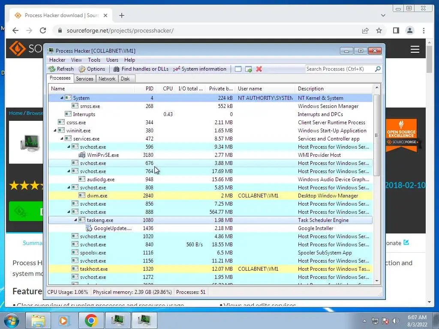Switch to the Network tab
439x329 pixels.
[107, 79]
